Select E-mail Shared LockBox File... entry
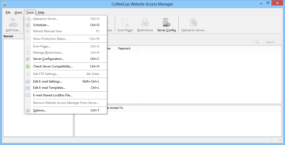The width and height of the screenshot is (285, 145). [66, 95]
